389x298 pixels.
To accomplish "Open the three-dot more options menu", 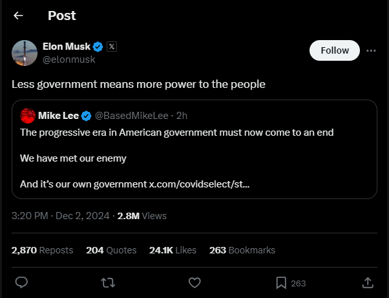I will (371, 50).
